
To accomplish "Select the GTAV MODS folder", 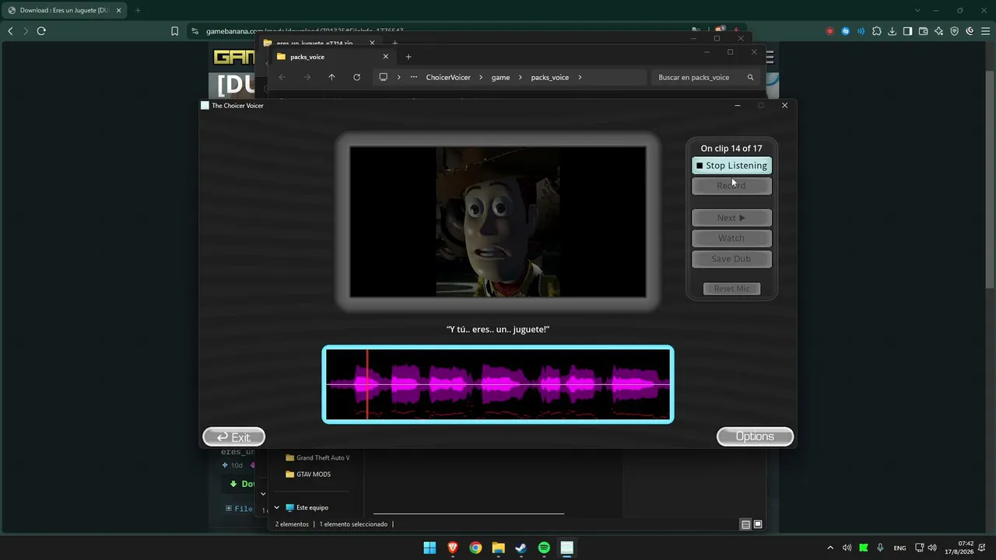I will pyautogui.click(x=308, y=474).
